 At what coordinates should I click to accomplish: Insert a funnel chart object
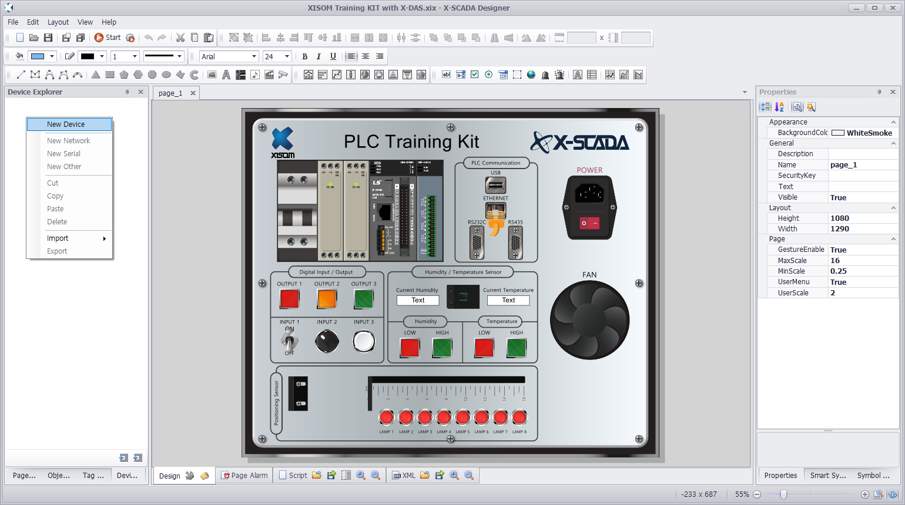[x=407, y=75]
